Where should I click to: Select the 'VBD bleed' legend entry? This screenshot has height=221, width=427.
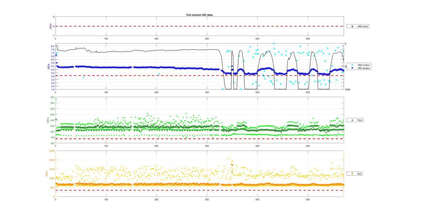tap(358, 26)
